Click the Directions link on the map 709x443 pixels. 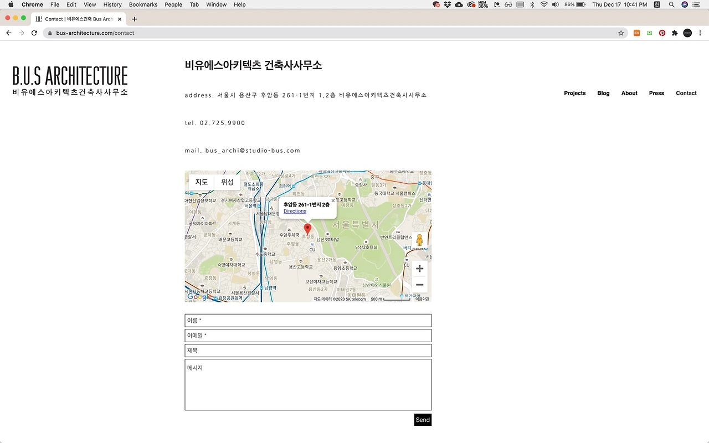[295, 211]
